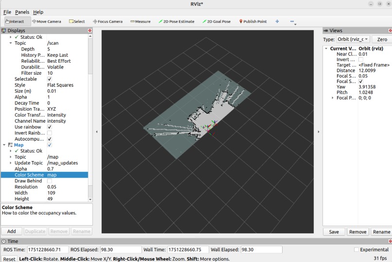Pick the Measure tool
The image size is (392, 262).
click(140, 21)
